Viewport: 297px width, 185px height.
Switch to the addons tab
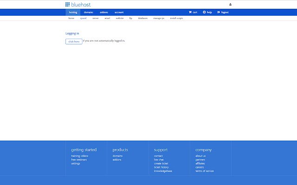[x=104, y=12]
